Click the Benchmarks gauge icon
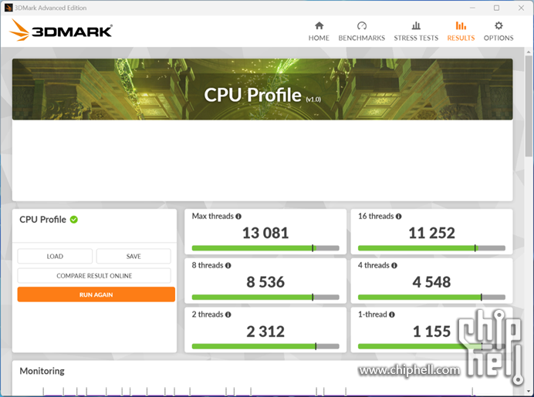This screenshot has width=534, height=397. click(362, 25)
